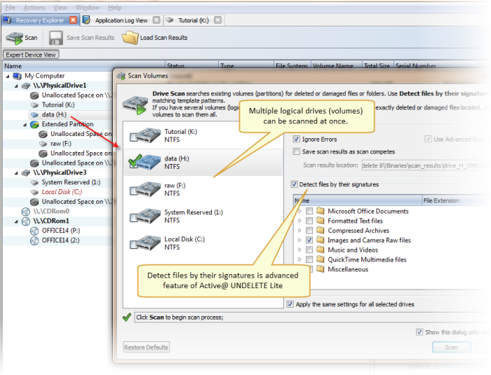Expand Images and Camera Raw files group
The width and height of the screenshot is (491, 375).
tap(300, 240)
